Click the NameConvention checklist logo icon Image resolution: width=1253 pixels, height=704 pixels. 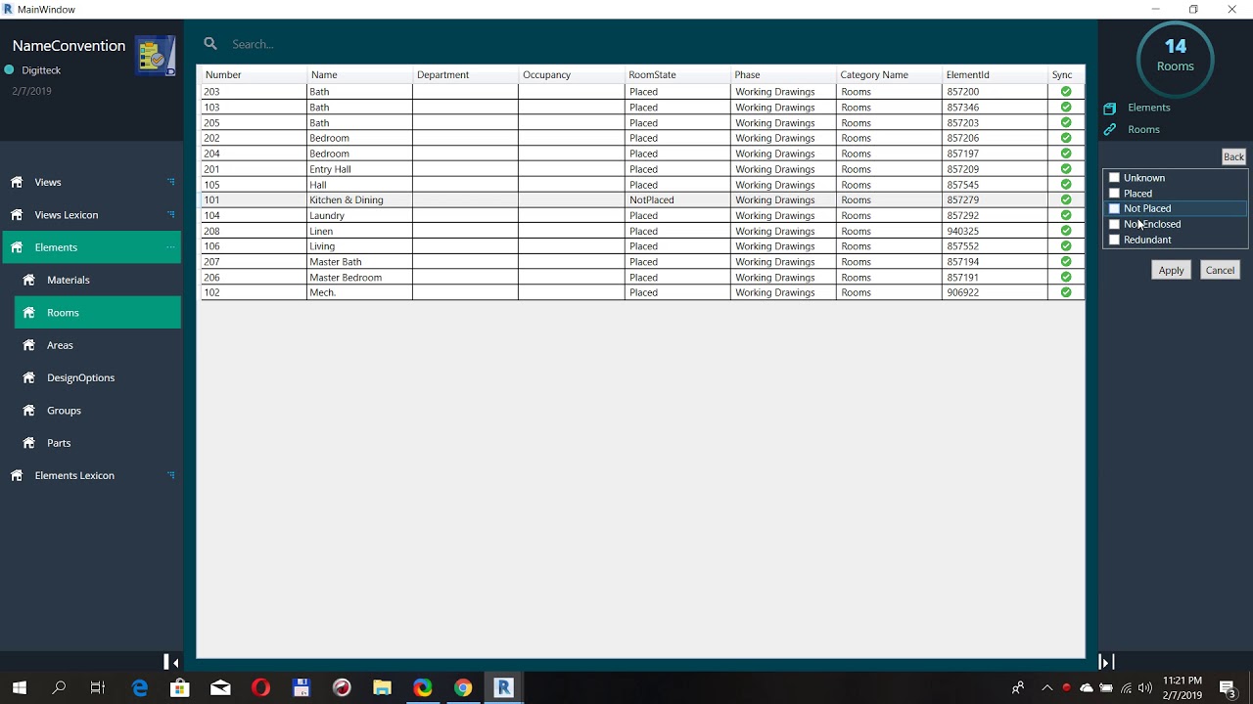[x=156, y=56]
